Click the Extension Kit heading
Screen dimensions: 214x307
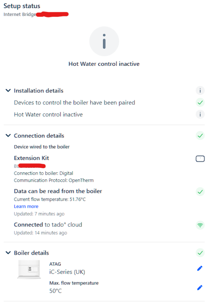[32, 158]
